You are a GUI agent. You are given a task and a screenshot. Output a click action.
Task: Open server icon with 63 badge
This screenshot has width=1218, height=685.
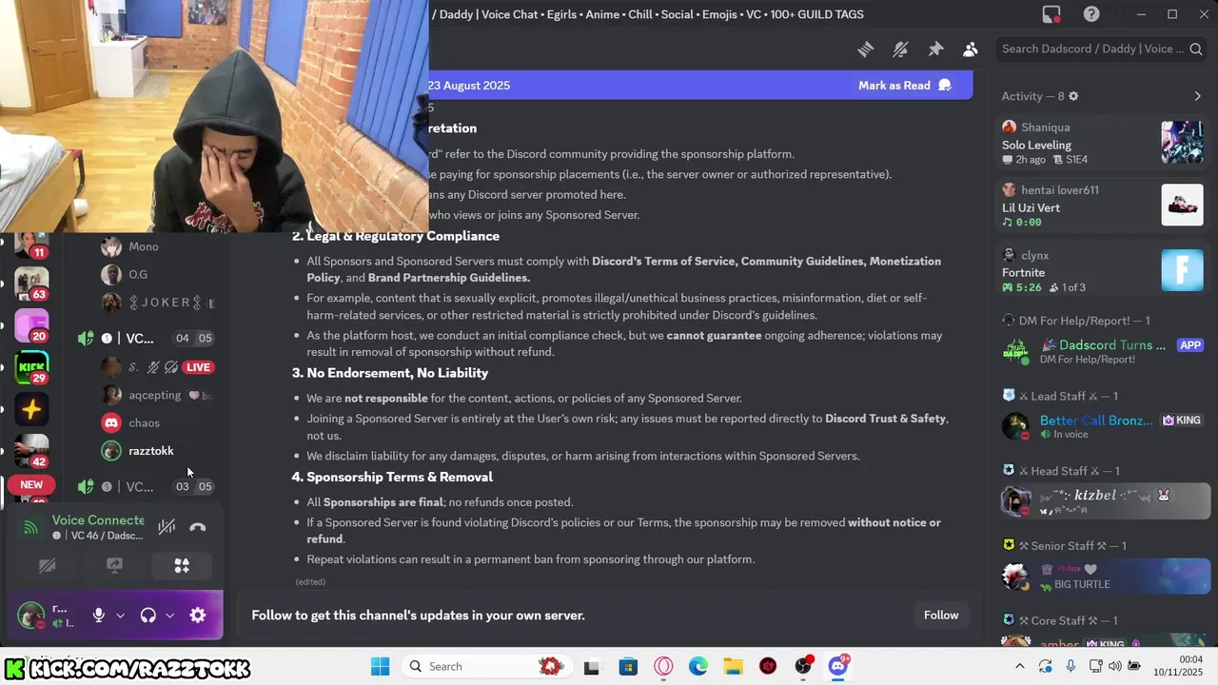click(x=31, y=284)
